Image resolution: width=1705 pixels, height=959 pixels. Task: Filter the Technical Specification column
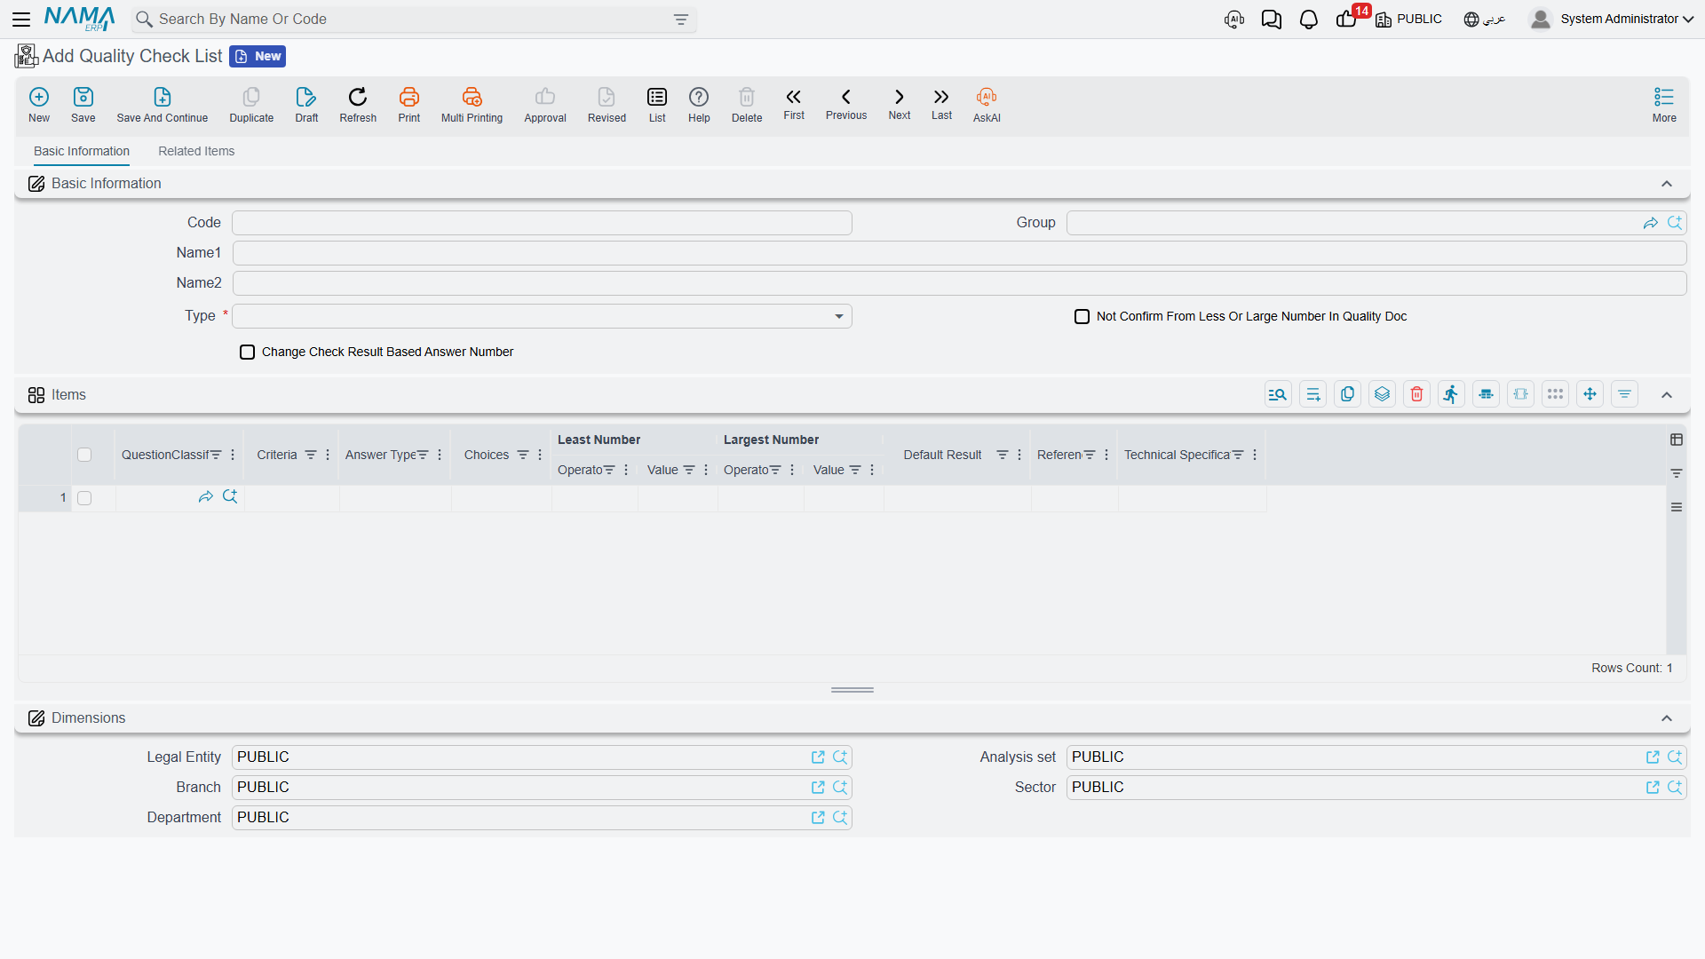pyautogui.click(x=1238, y=455)
